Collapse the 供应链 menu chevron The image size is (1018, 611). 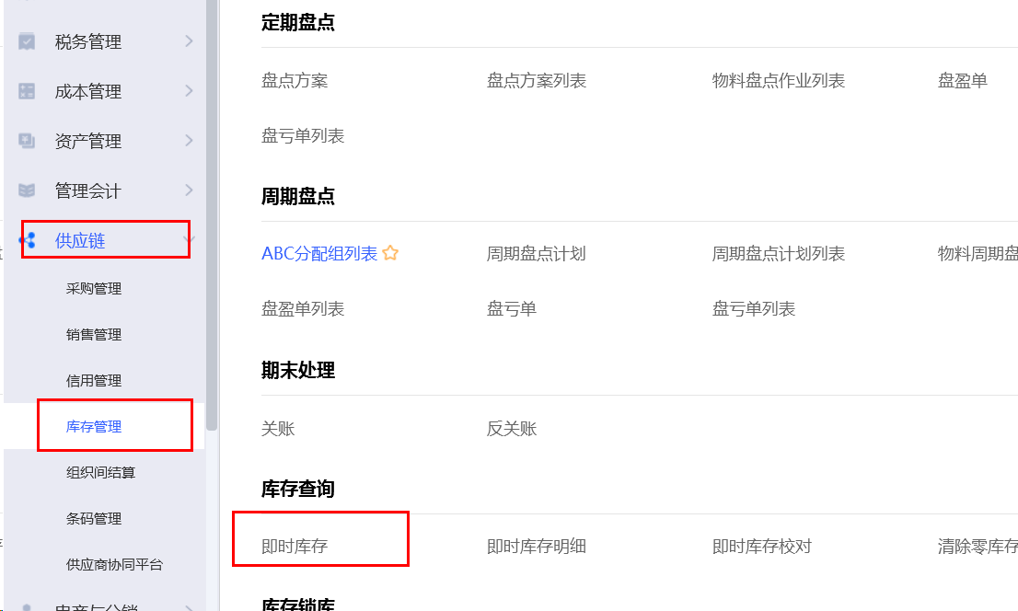(x=189, y=240)
